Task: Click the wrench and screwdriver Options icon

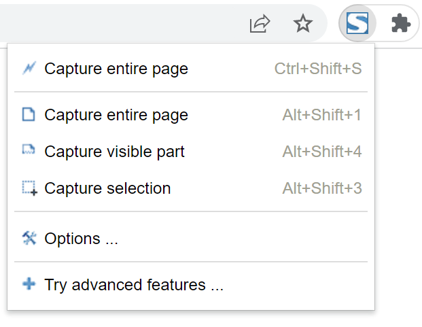Action: pos(29,238)
